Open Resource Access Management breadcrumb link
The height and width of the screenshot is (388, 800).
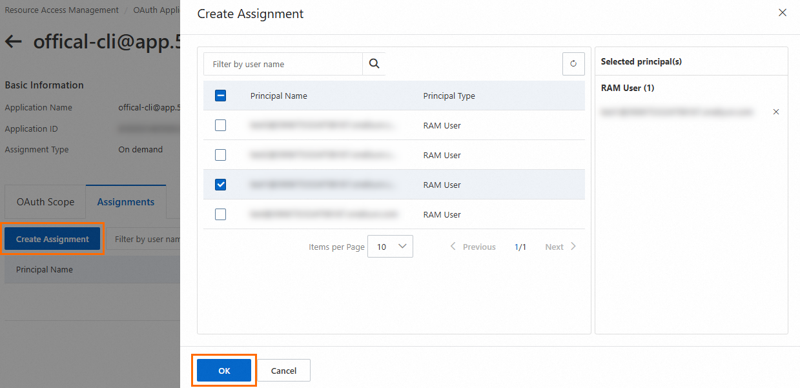pos(62,10)
